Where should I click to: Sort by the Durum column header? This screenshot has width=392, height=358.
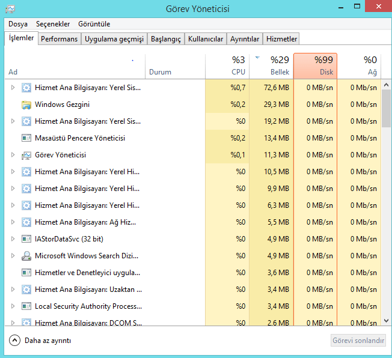(175, 66)
